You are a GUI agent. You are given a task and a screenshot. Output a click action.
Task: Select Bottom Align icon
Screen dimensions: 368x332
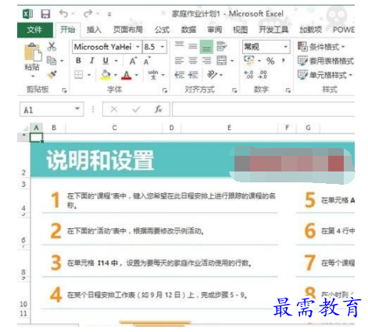coord(206,47)
